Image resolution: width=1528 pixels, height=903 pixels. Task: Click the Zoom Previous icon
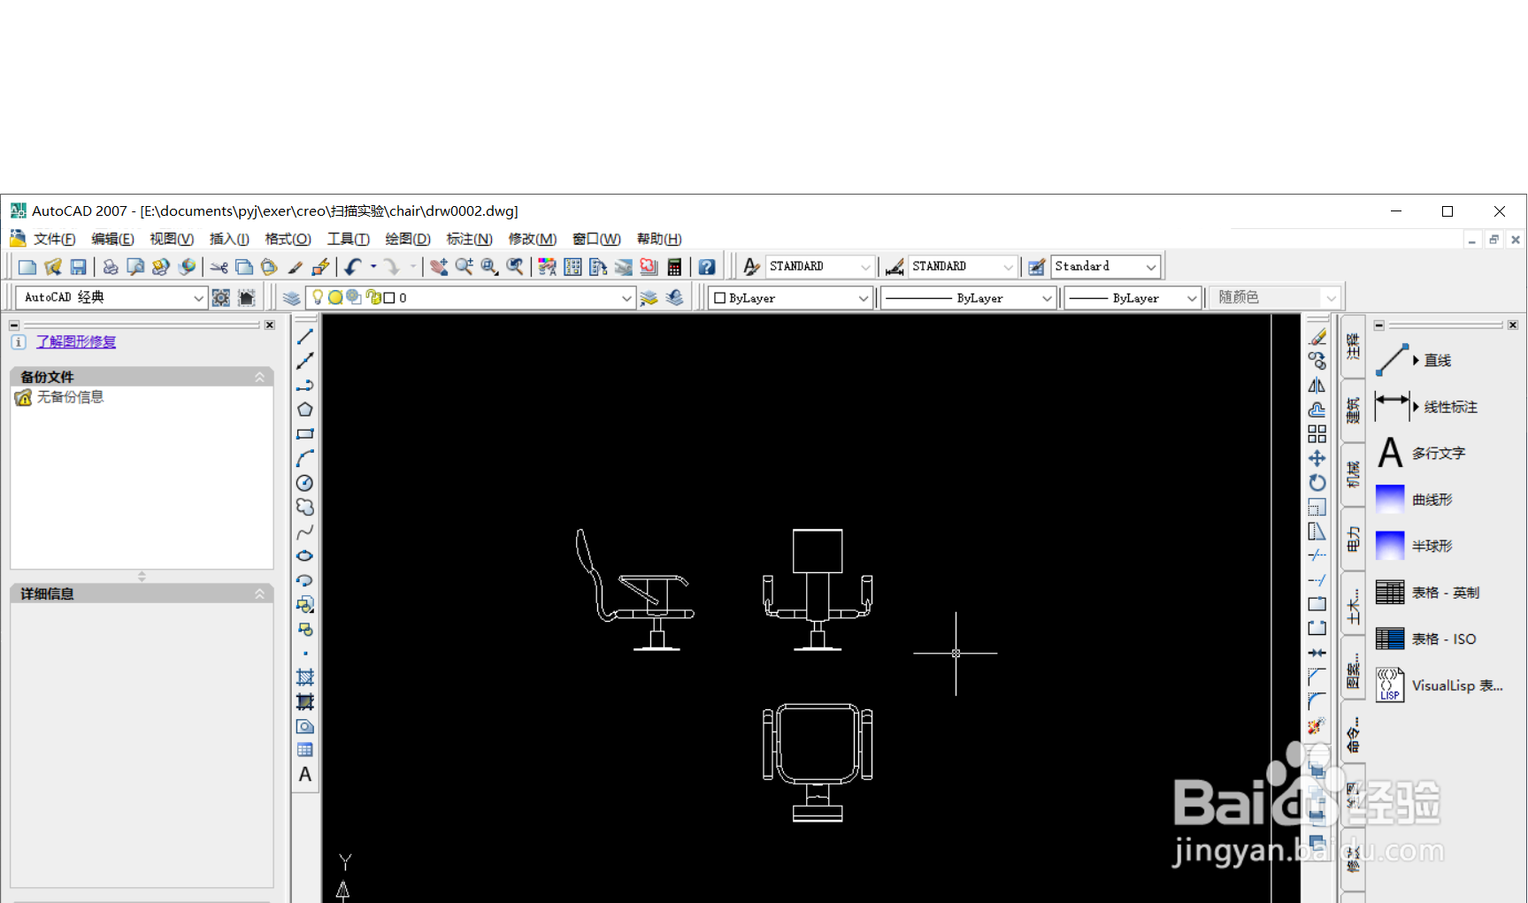point(515,266)
